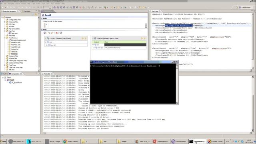Collapse the Map Files folder

[4, 31]
